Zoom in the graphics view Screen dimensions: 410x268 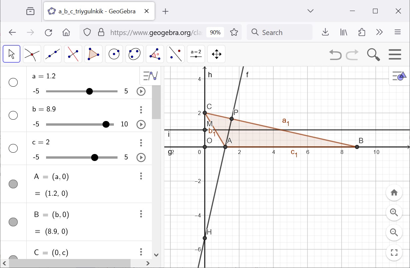(x=394, y=213)
